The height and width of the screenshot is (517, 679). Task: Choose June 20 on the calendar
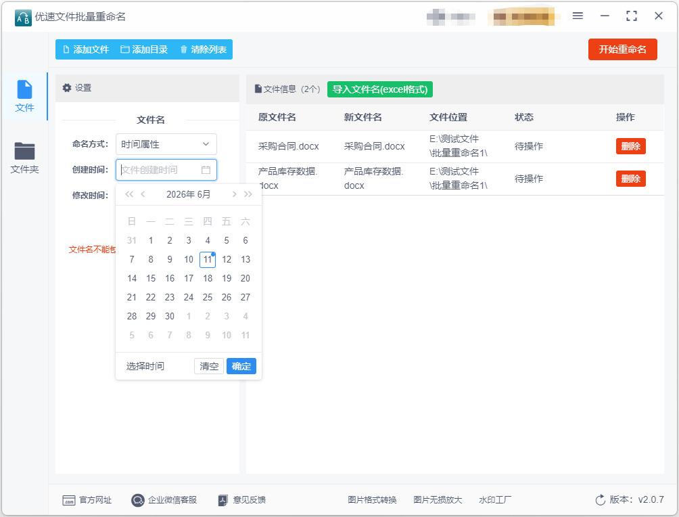pos(245,278)
